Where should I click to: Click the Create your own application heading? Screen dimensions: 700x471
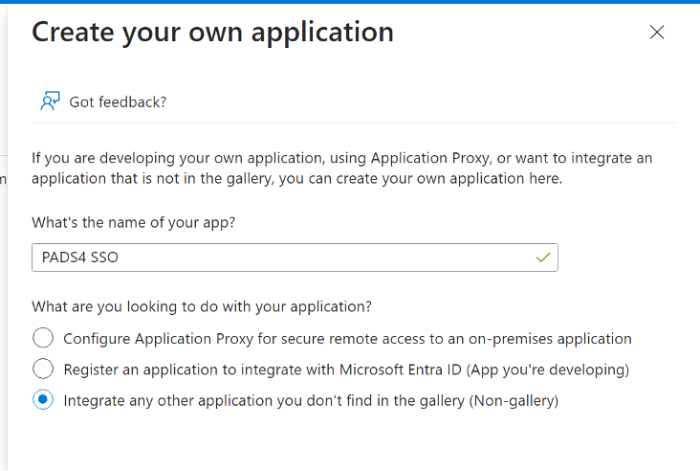[x=212, y=33]
